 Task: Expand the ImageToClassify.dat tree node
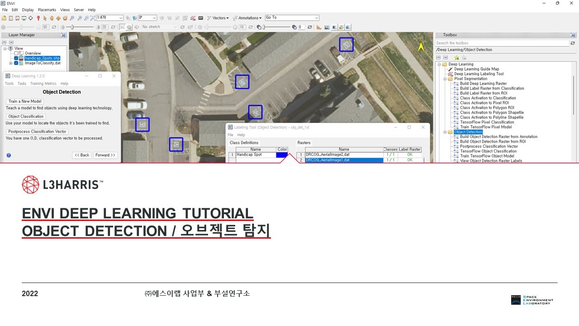click(11, 63)
